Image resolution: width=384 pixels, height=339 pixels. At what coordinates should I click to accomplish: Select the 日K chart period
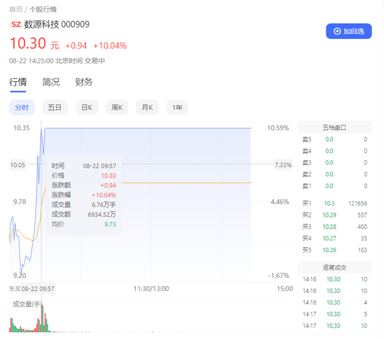coord(86,107)
